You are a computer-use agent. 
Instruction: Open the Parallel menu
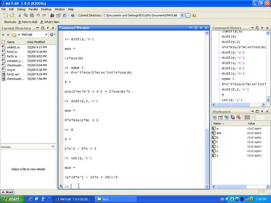click(33, 9)
